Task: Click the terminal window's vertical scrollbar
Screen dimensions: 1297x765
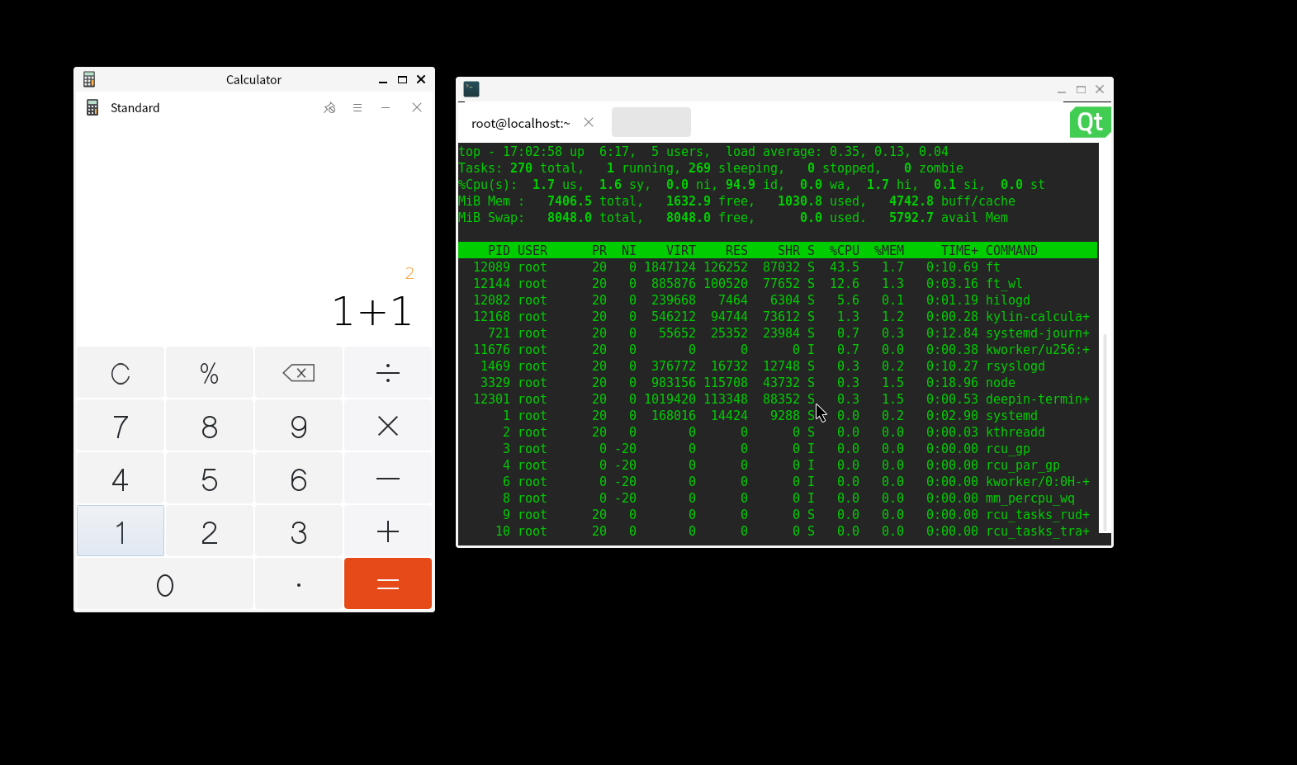Action: pyautogui.click(x=1105, y=429)
